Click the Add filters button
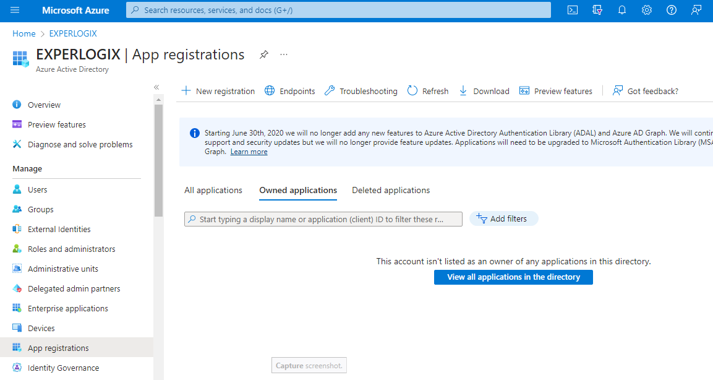 tap(503, 219)
